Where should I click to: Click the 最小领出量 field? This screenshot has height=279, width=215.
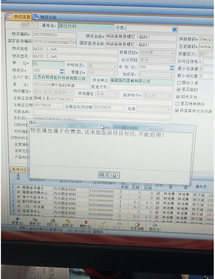[207, 76]
